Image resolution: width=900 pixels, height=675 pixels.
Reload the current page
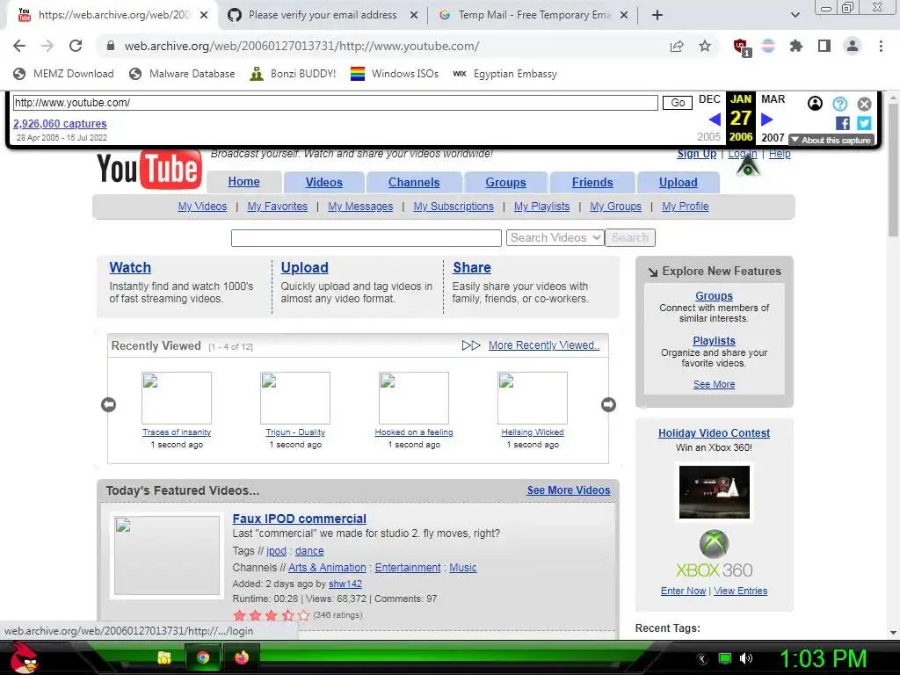[x=76, y=46]
